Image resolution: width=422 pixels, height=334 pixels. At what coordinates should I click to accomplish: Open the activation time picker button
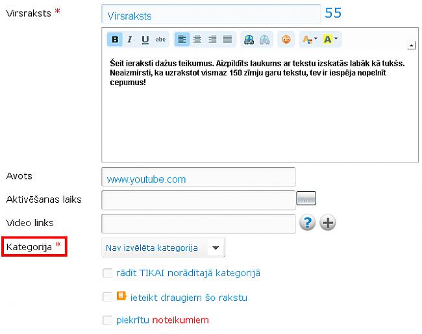click(x=306, y=198)
